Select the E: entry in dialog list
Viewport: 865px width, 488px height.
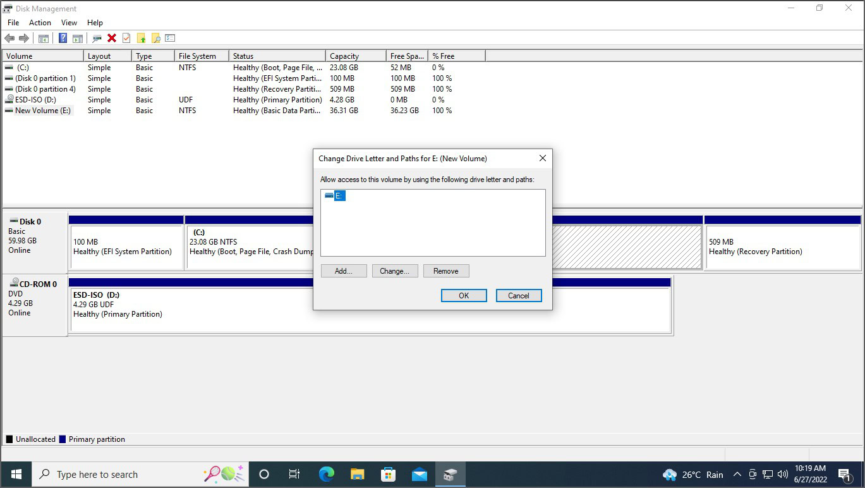click(334, 196)
